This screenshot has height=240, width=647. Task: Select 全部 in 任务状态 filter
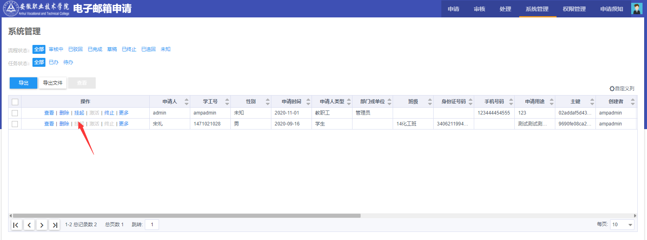click(x=39, y=62)
